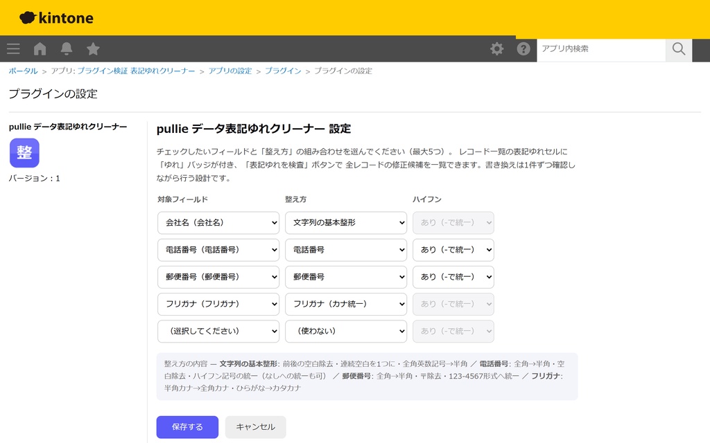The image size is (710, 443).
Task: Click the pullie データ表記ゆれクリーナー 設定 heading
Action: [254, 129]
